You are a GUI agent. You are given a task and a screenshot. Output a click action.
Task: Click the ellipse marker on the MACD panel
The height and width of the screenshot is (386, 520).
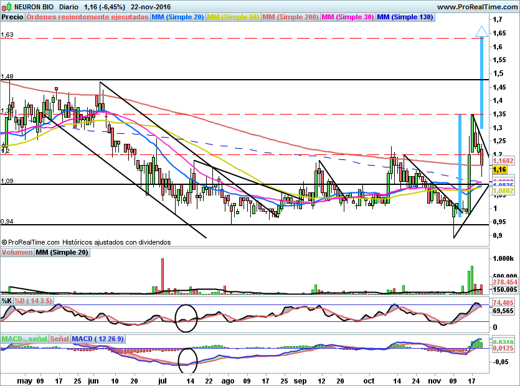coord(187,356)
